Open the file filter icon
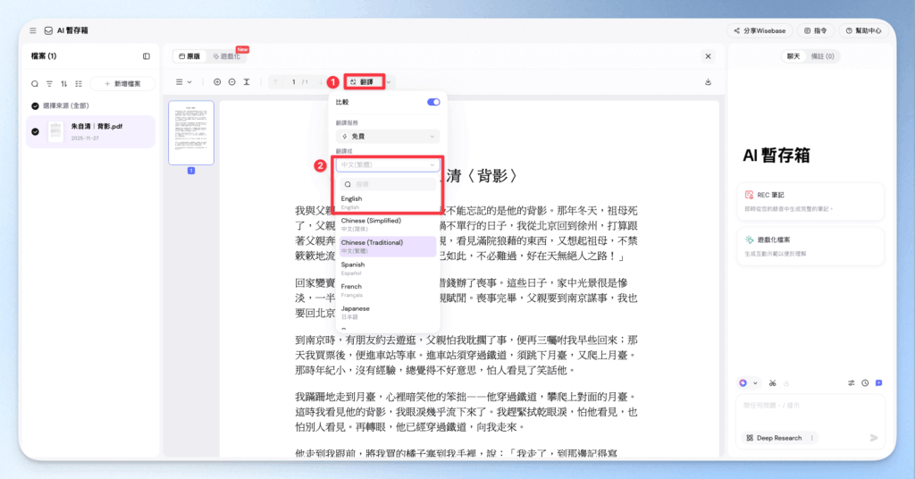The height and width of the screenshot is (479, 915). coord(50,84)
